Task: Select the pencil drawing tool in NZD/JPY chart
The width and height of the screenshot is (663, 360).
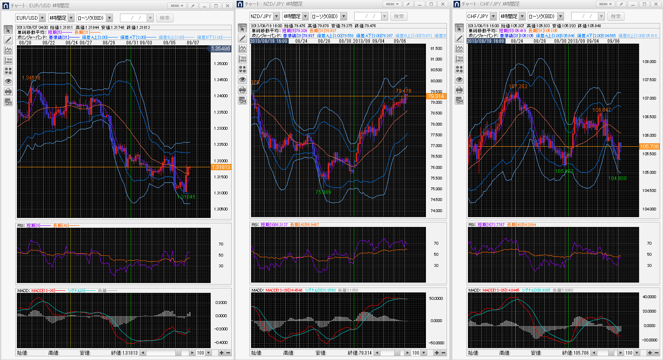Action: coord(242,38)
